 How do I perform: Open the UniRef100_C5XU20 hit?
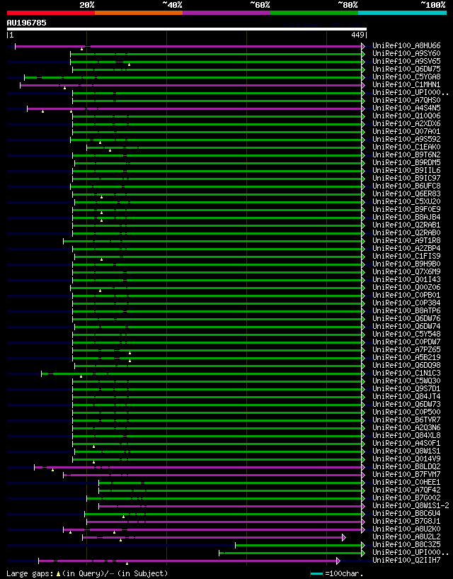406,201
